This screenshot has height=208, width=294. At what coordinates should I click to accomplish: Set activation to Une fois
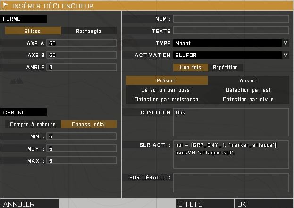190,67
